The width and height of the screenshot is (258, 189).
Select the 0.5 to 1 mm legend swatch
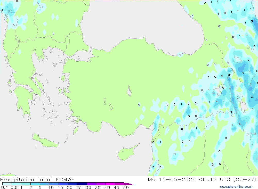point(16,184)
